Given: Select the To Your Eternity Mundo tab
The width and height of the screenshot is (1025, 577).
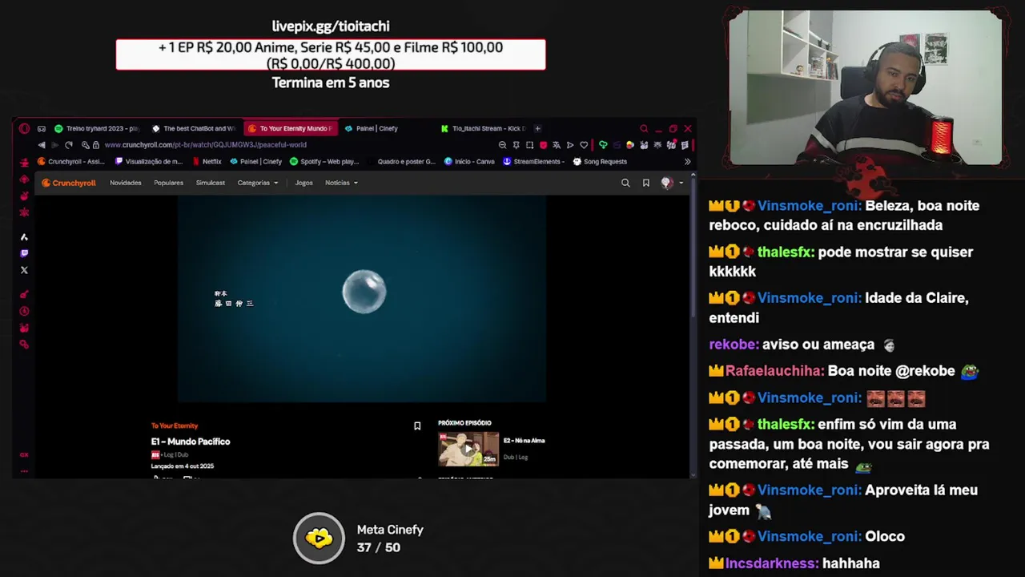Looking at the screenshot, I should [x=290, y=128].
